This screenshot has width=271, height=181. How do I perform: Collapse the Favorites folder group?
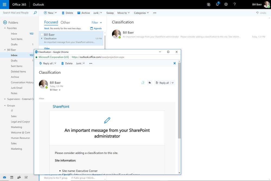click(x=5, y=28)
